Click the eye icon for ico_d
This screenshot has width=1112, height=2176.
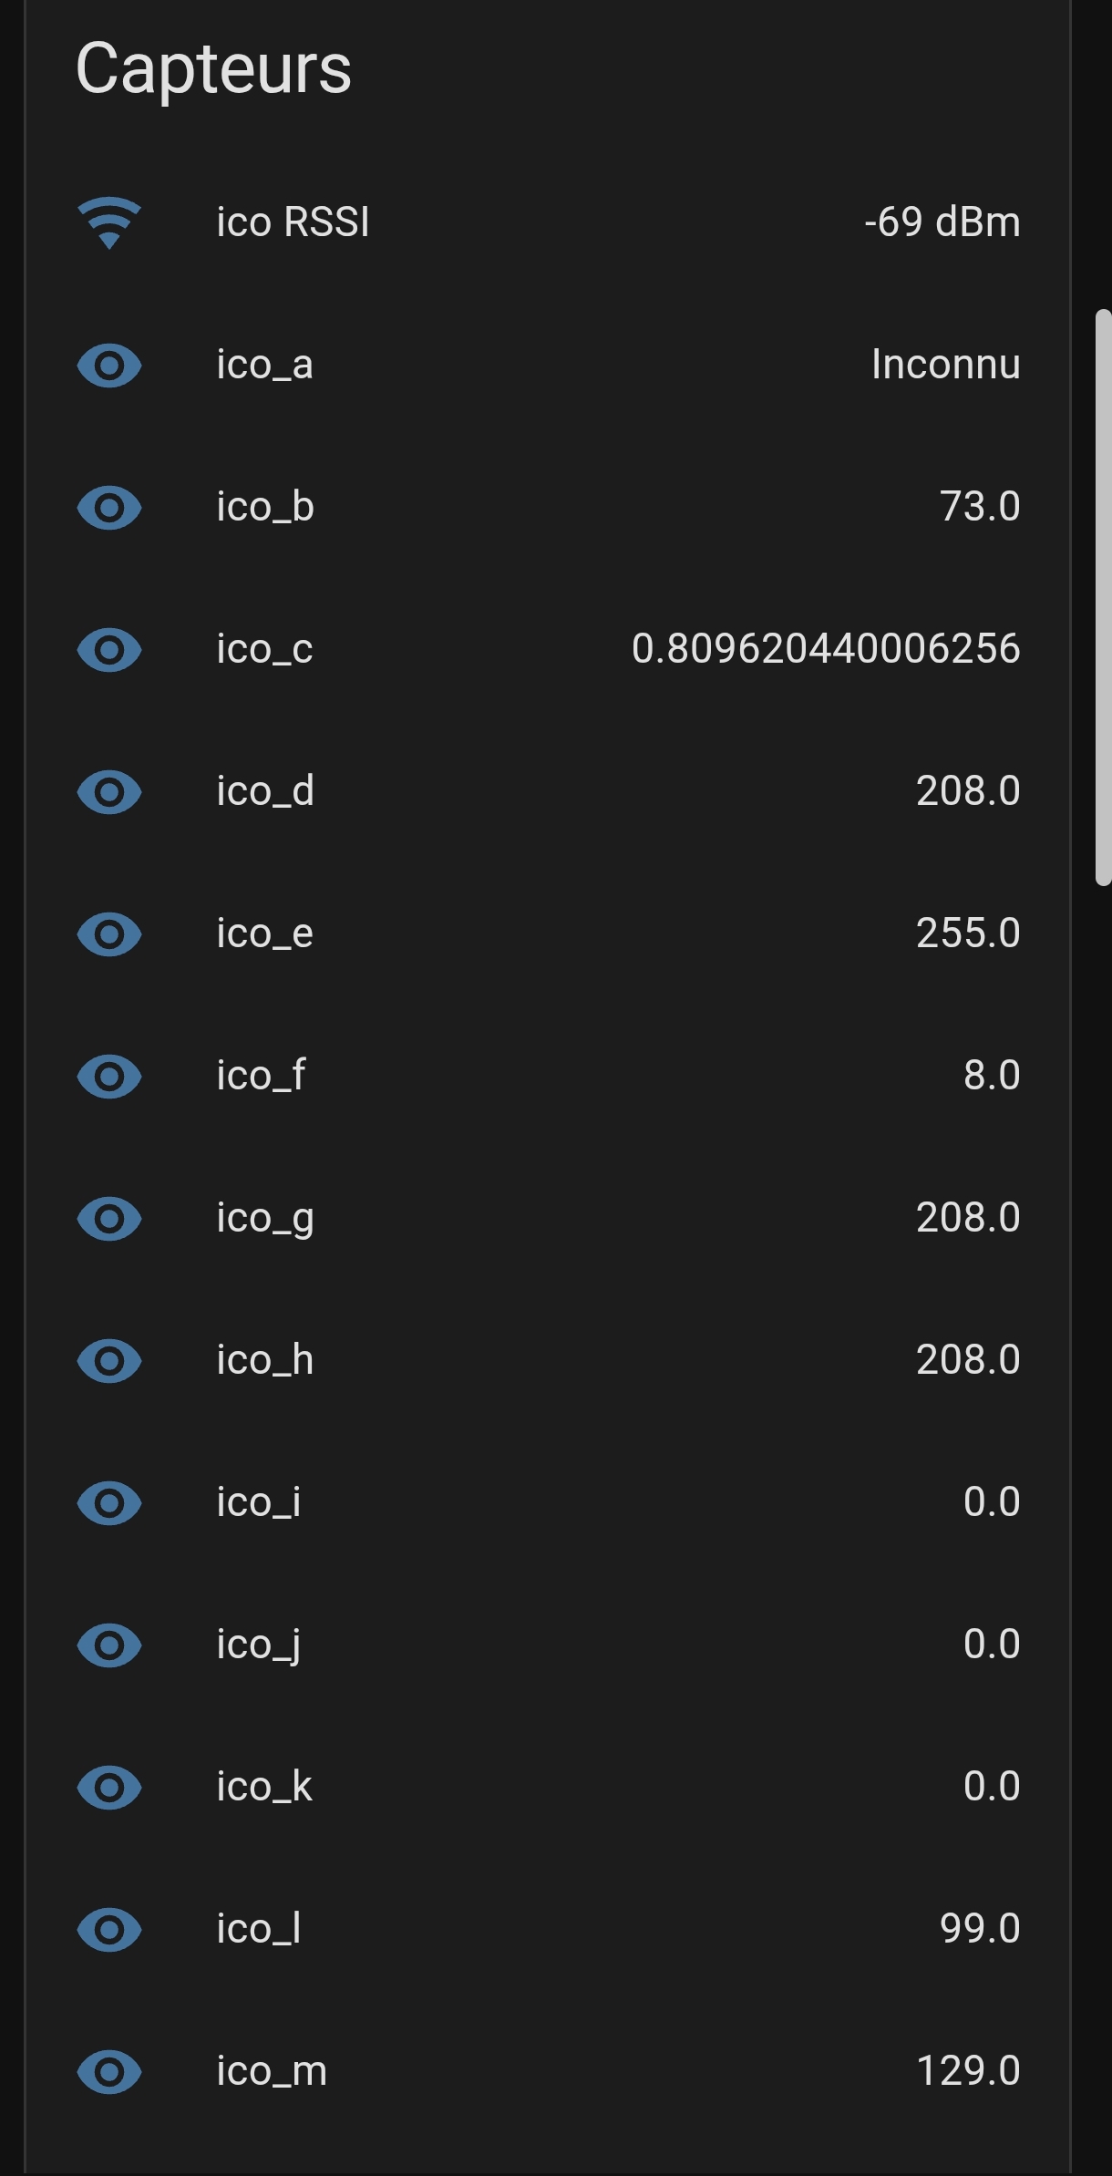pyautogui.click(x=109, y=792)
